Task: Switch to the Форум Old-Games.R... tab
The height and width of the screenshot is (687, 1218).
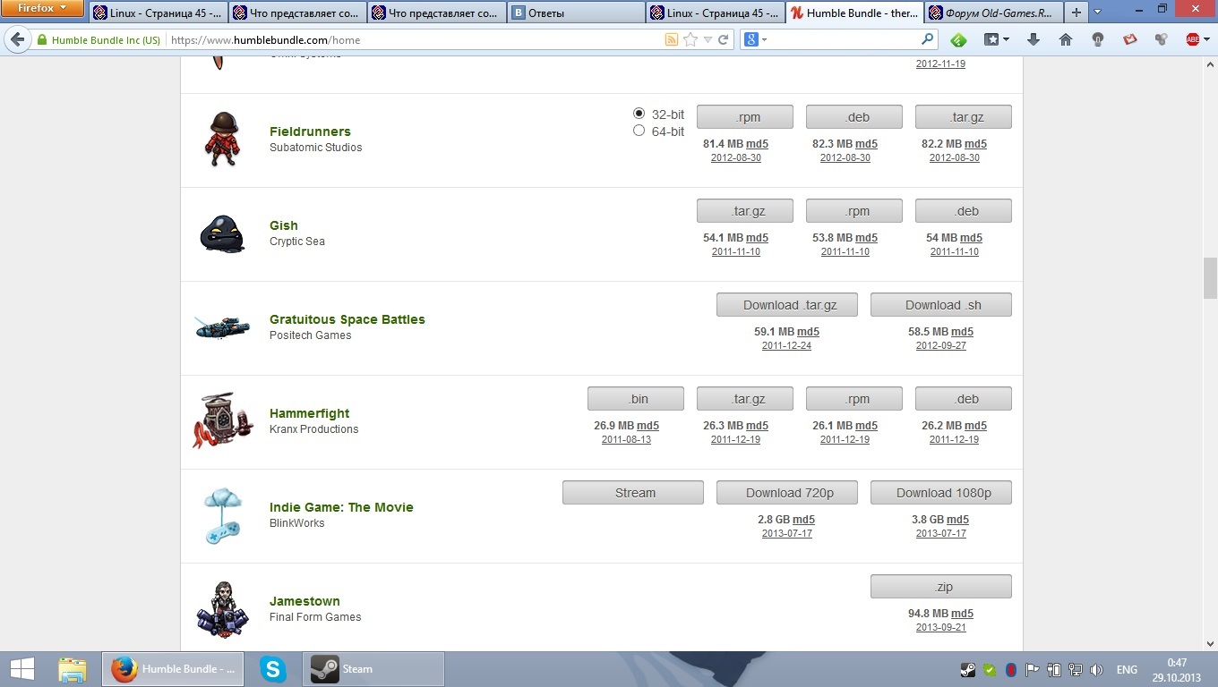Action: [x=992, y=13]
